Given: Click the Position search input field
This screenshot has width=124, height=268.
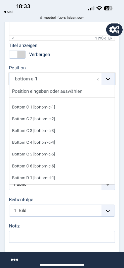Looking at the screenshot, I should coord(62,91).
